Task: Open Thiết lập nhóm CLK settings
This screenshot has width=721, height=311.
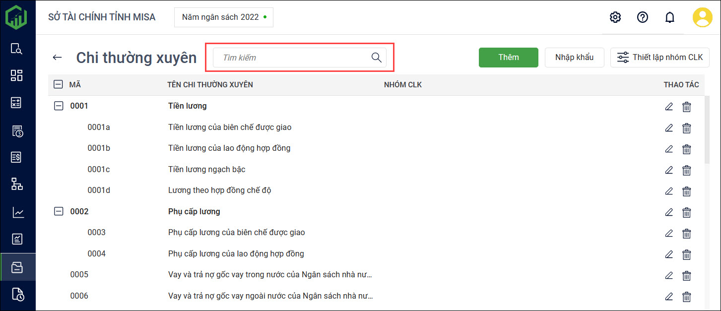Action: click(x=659, y=58)
